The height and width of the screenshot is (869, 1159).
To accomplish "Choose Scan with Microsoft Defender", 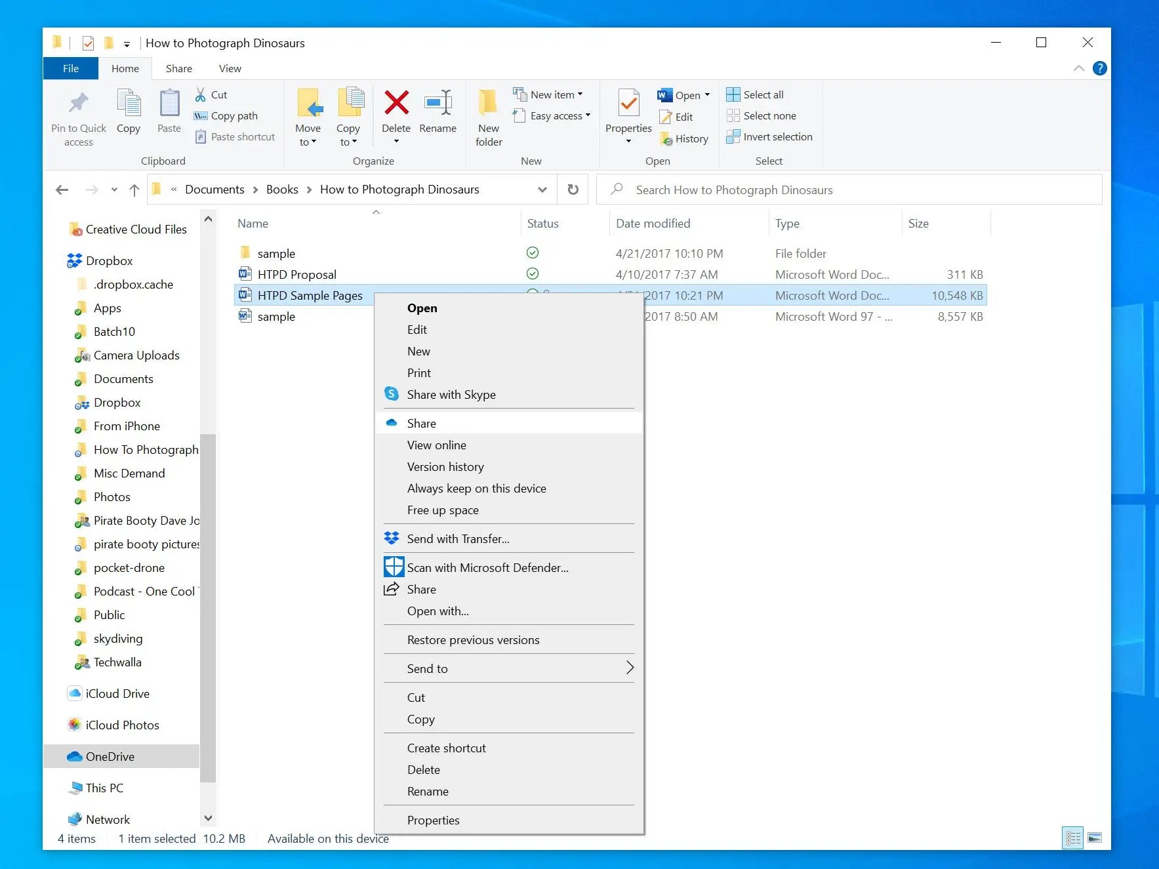I will [x=487, y=567].
